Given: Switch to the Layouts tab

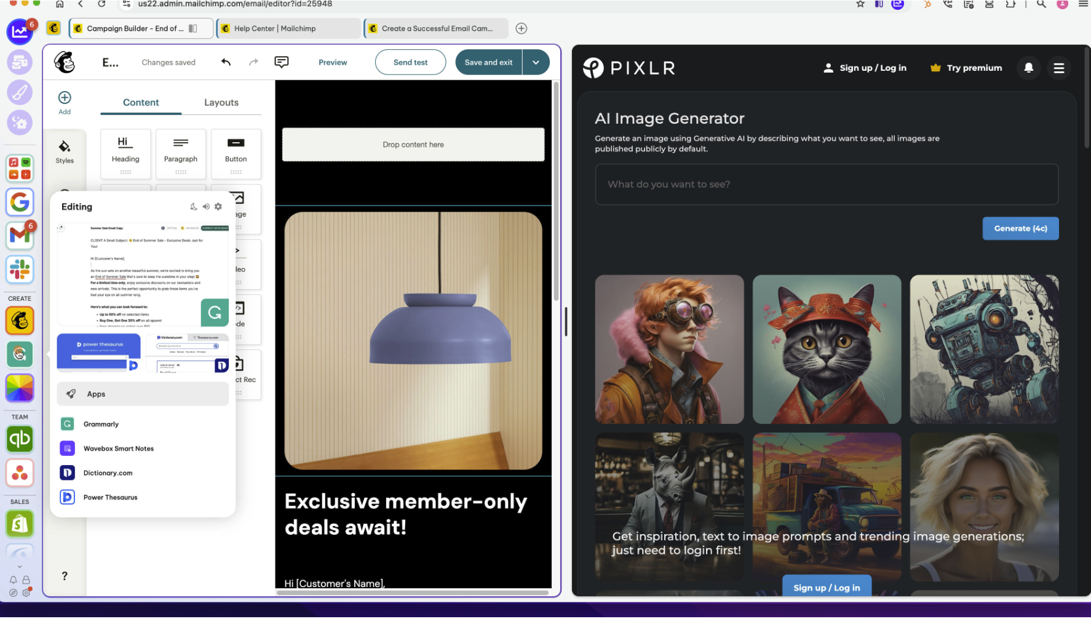Looking at the screenshot, I should 221,103.
